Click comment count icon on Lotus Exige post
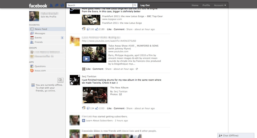Screen dimensions: 257x138 (88, 29)
